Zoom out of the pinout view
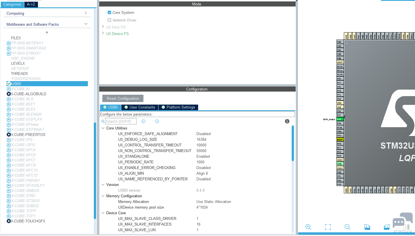The height and width of the screenshot is (236, 415). click(348, 227)
